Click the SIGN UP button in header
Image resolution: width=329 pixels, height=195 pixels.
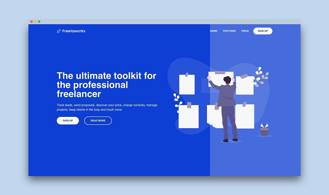[263, 31]
